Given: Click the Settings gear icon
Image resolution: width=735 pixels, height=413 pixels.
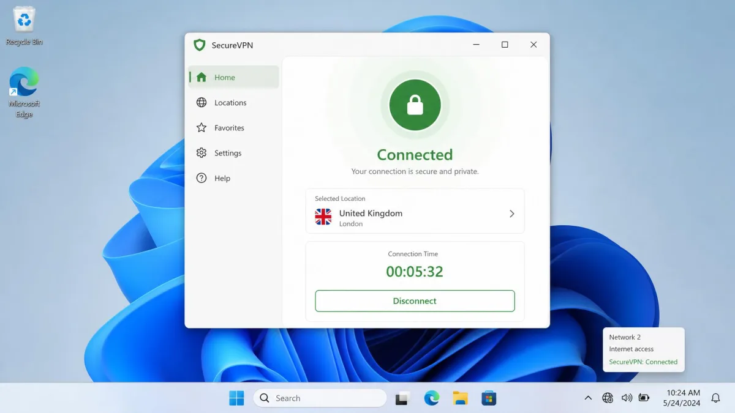Looking at the screenshot, I should pyautogui.click(x=202, y=153).
